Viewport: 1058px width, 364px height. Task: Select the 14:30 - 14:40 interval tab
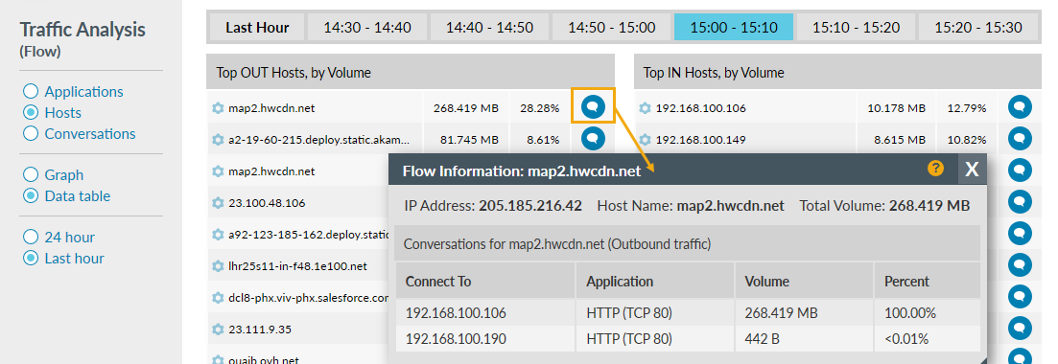point(367,28)
